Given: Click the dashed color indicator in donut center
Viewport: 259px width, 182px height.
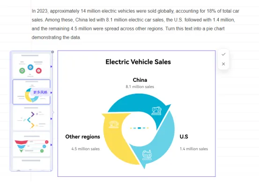Looking at the screenshot, I should point(139,128).
